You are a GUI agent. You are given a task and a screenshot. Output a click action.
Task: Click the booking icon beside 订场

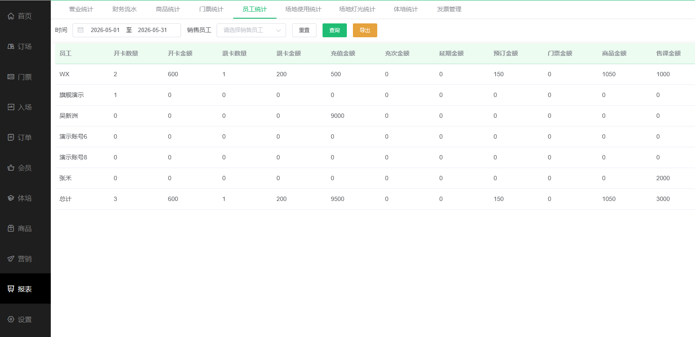(x=11, y=46)
